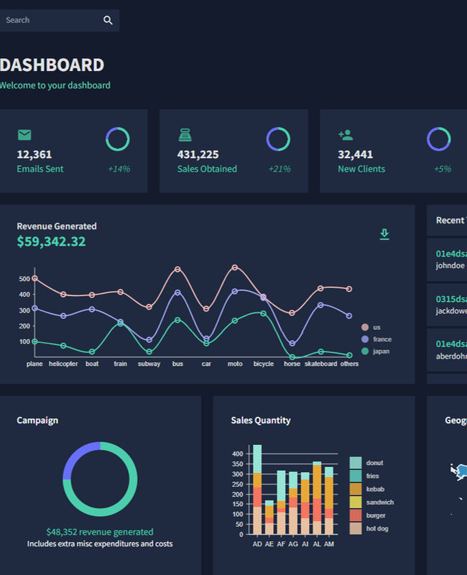Click the Emails Sent envelope icon
This screenshot has width=467, height=575.
point(24,135)
